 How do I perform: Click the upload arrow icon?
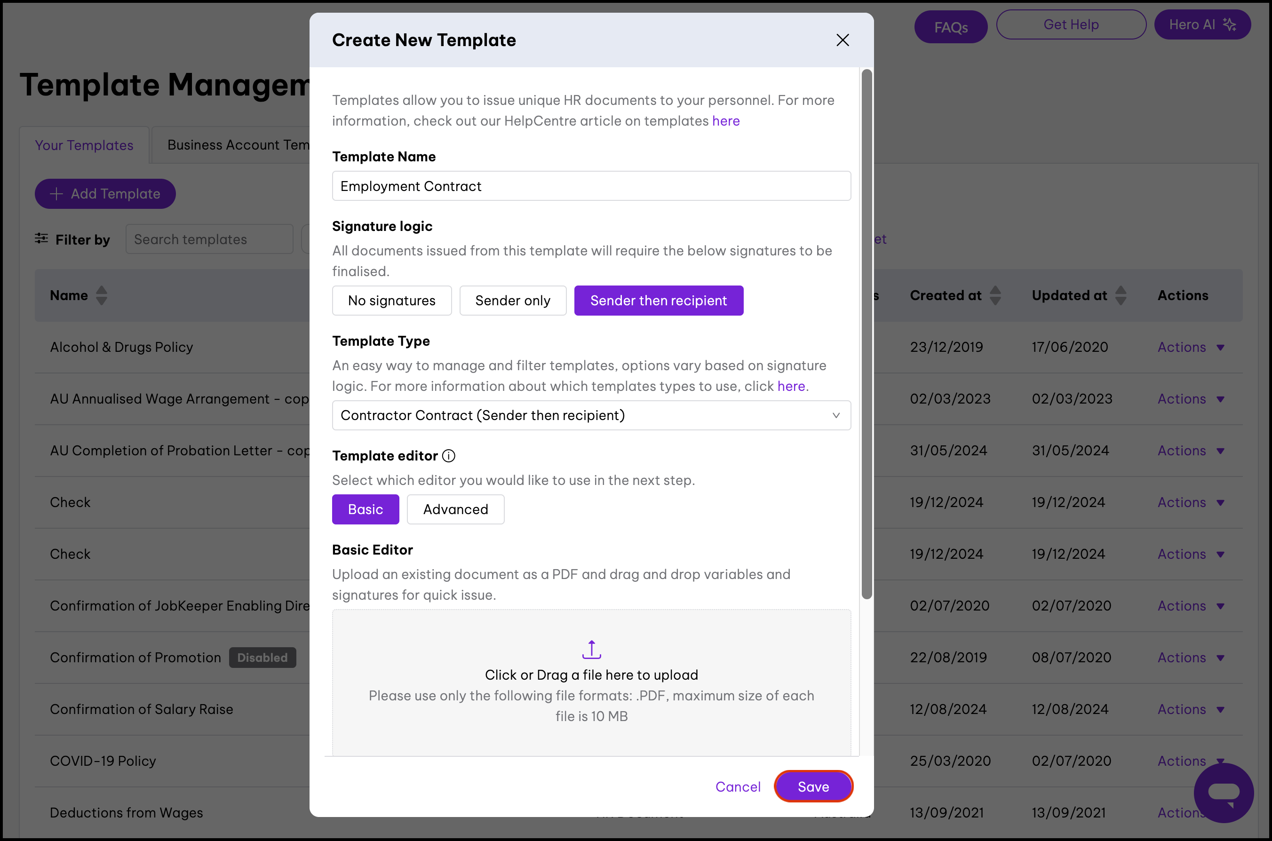pyautogui.click(x=591, y=650)
